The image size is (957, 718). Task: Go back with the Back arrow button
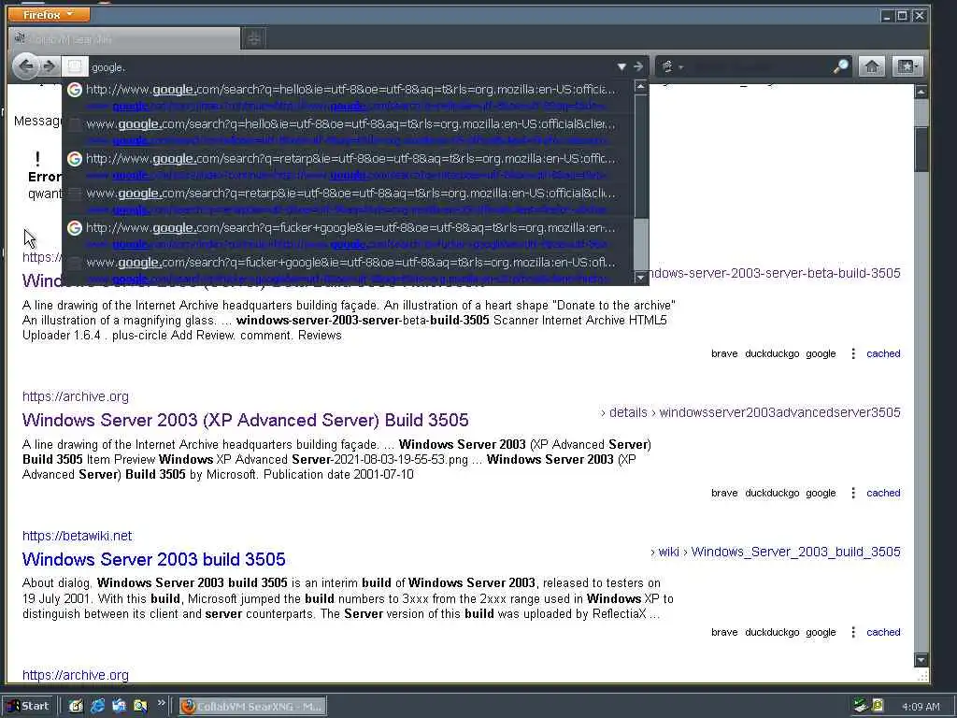(25, 66)
